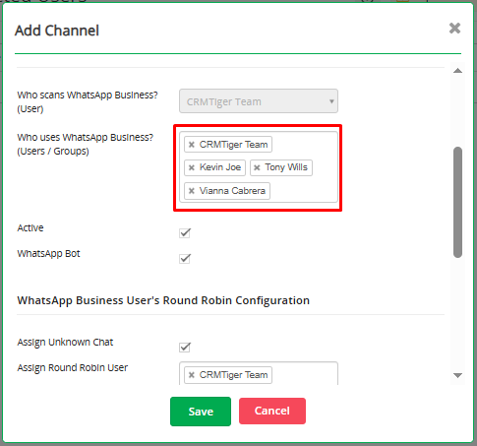Click inside the Who uses WhatsApp Business field
477x446 pixels.
[x=259, y=167]
